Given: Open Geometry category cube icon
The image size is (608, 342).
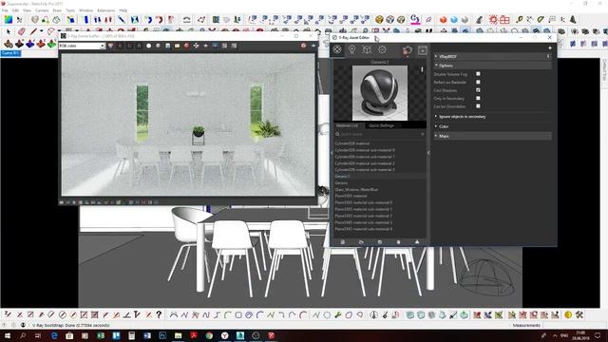Looking at the screenshot, I should pyautogui.click(x=367, y=49).
